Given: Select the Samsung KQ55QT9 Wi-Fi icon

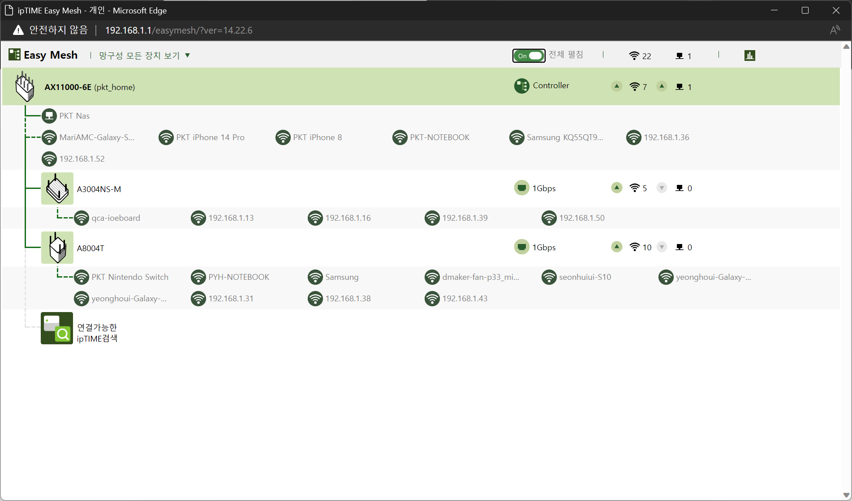Looking at the screenshot, I should (517, 137).
